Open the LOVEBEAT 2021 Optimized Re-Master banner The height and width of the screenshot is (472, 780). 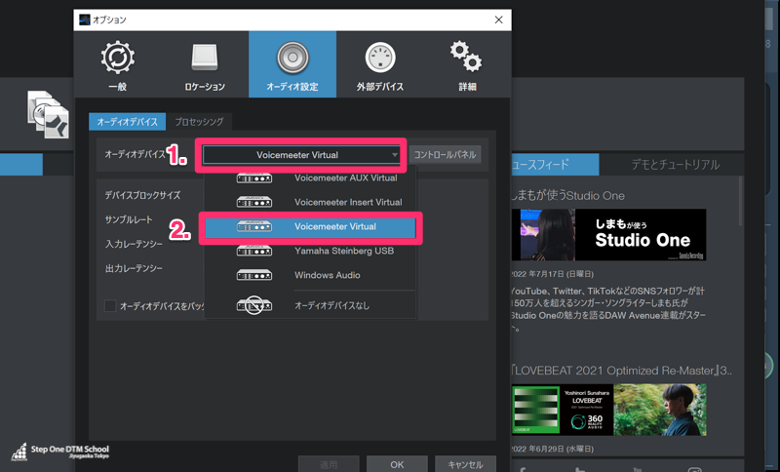click(x=608, y=410)
